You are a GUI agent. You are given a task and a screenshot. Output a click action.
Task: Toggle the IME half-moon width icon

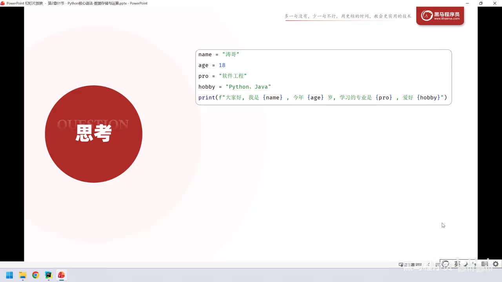tap(466, 264)
